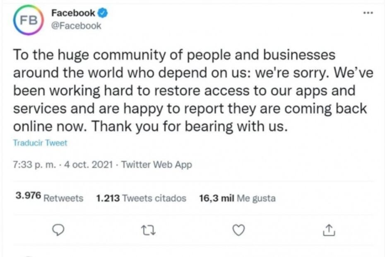Click the blue verification check next to Facebook
The image size is (385, 257).
click(101, 12)
